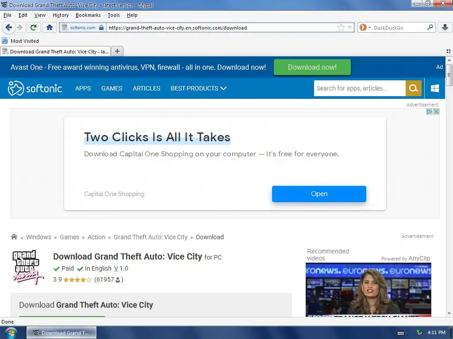
Task: Open the Tools menu
Action: [114, 15]
